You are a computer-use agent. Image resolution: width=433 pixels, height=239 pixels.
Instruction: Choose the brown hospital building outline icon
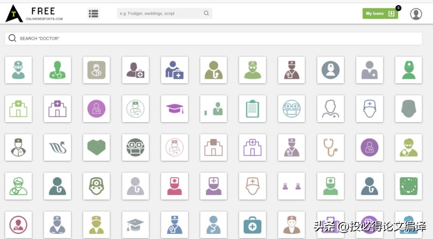pos(213,147)
